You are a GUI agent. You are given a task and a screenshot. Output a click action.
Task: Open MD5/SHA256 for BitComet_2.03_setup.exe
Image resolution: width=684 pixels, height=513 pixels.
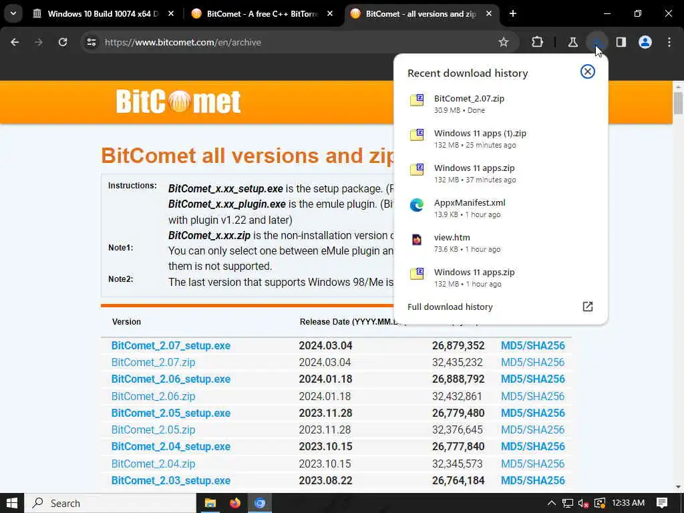(x=532, y=480)
